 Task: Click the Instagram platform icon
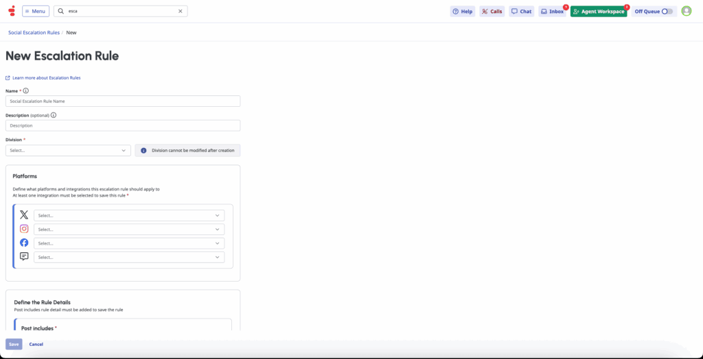[x=24, y=229]
